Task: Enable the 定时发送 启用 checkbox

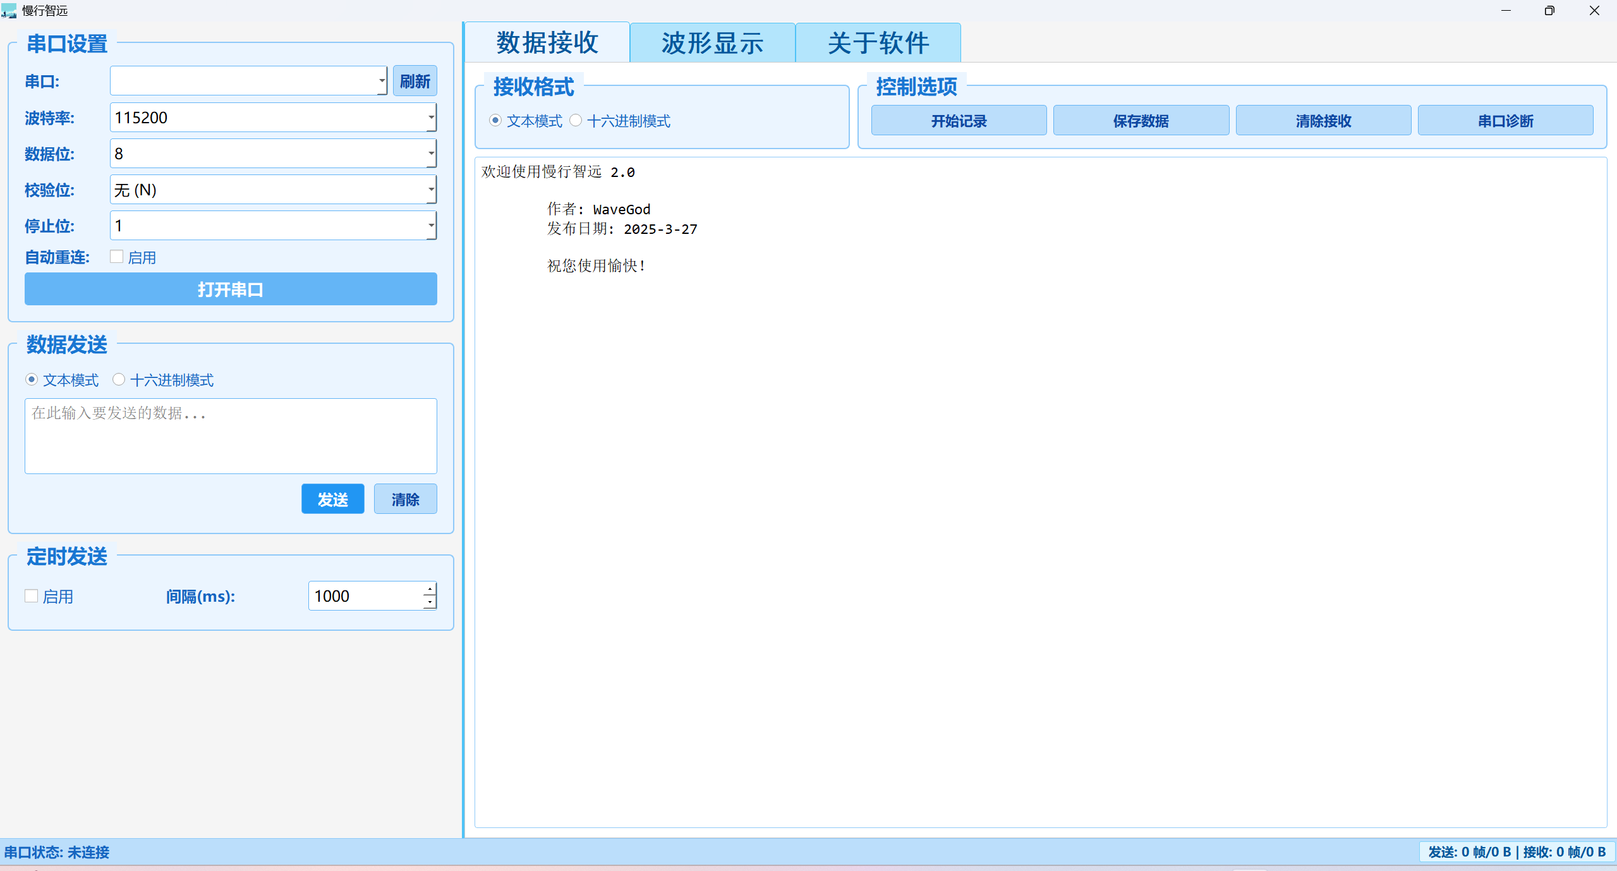Action: pyautogui.click(x=32, y=595)
